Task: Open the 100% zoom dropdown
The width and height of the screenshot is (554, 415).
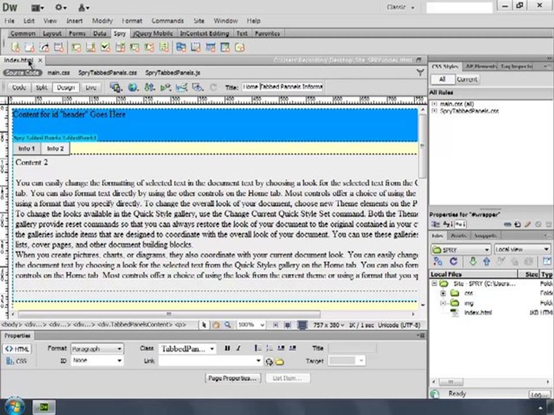Action: coord(251,325)
